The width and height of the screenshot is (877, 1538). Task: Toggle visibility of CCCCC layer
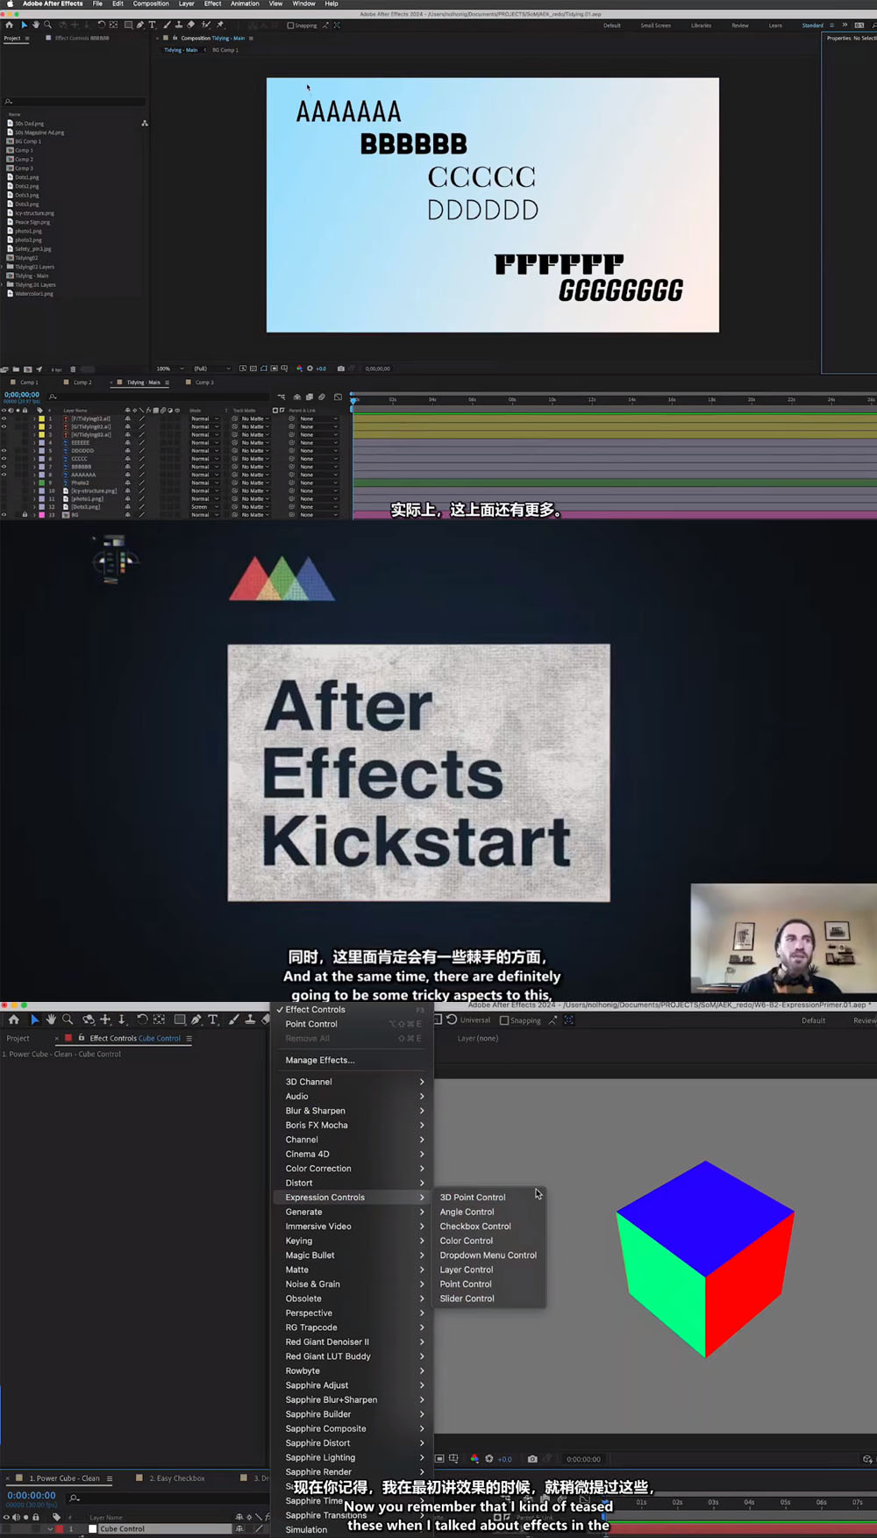point(4,458)
